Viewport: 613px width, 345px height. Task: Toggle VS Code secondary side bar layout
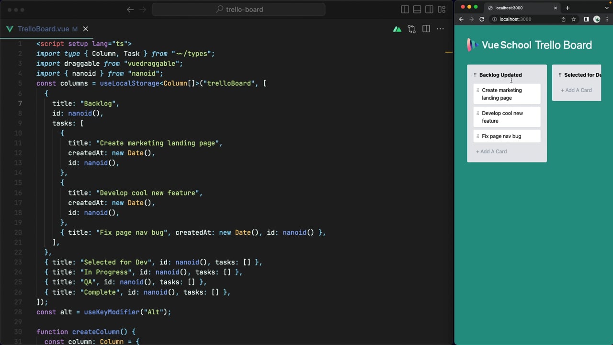click(x=429, y=9)
